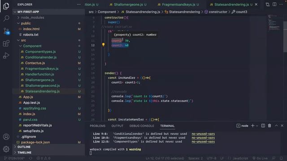This screenshot has width=287, height=161.
Task: Expand the node_modules folder
Action: pyautogui.click(x=33, y=17)
